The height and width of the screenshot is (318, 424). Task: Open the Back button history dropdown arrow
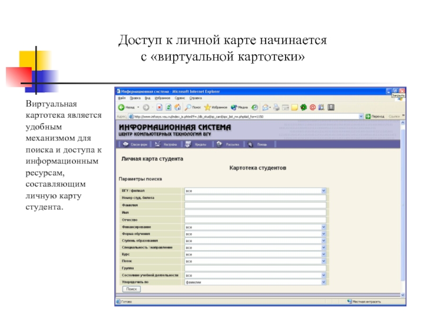[x=138, y=108]
